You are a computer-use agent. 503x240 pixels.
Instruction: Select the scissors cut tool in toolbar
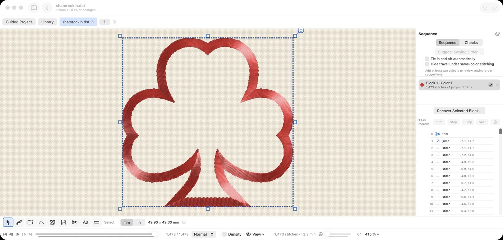(74, 222)
